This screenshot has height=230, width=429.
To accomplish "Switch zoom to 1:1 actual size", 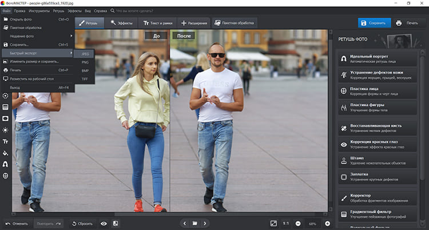I will click(285, 223).
